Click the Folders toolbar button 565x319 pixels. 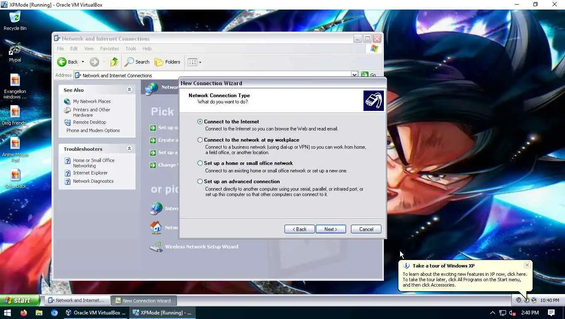pyautogui.click(x=167, y=62)
